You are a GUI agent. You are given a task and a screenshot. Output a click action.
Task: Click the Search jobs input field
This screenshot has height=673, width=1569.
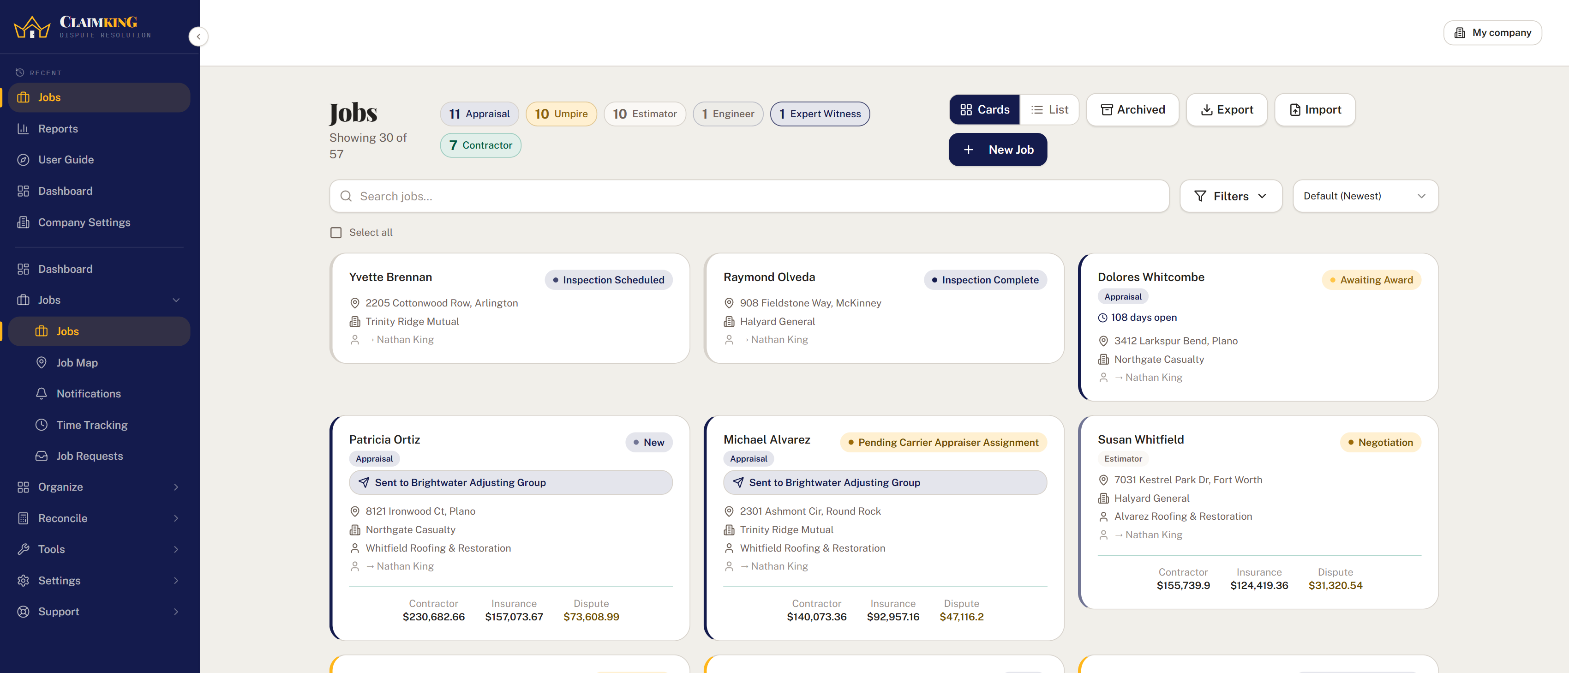tap(749, 196)
